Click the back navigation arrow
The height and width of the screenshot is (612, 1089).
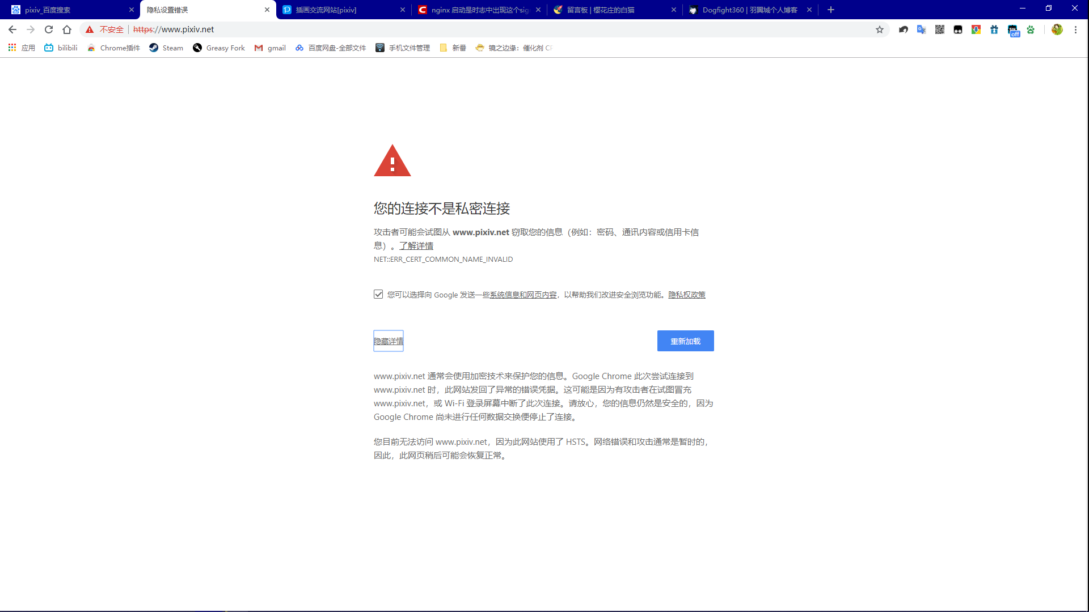(12, 29)
